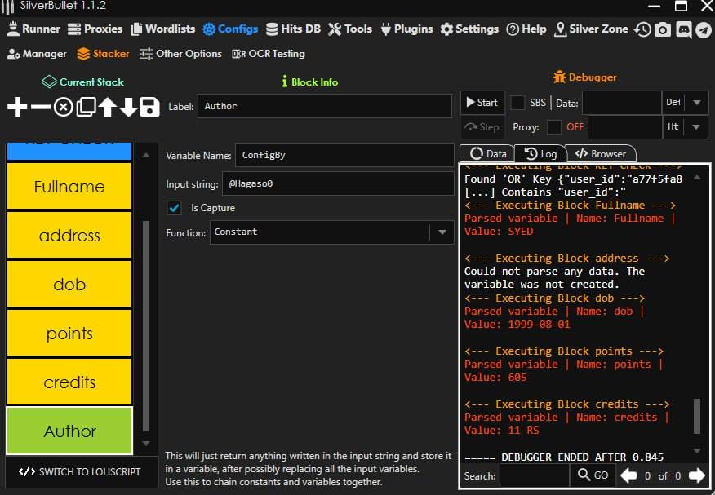
Task: Save config with floppy disk icon
Action: pyautogui.click(x=149, y=107)
